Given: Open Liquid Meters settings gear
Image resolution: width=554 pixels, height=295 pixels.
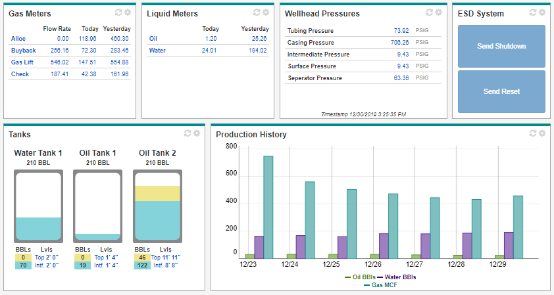Looking at the screenshot, I should point(265,12).
